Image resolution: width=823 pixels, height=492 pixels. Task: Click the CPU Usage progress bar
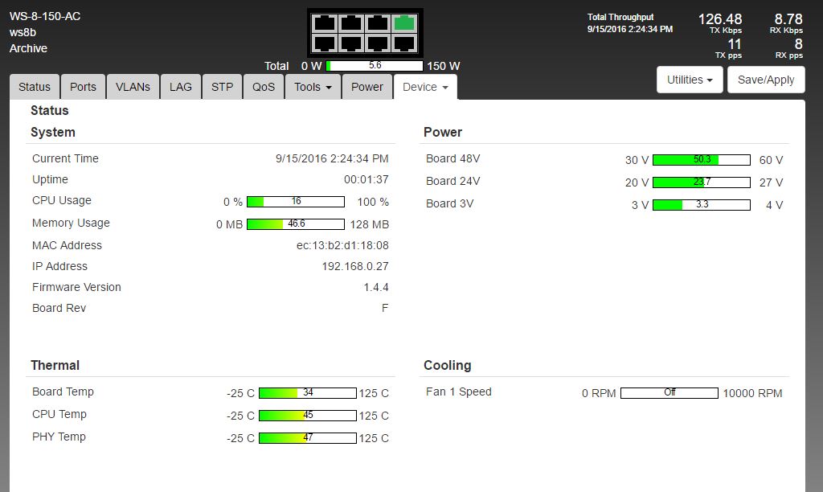point(296,202)
